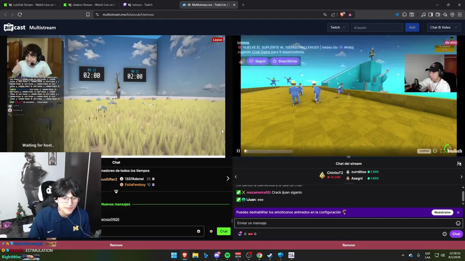Screen dimensions: 465x261
Task: Open the Leo AI sparkle icon
Action: pos(445,14)
